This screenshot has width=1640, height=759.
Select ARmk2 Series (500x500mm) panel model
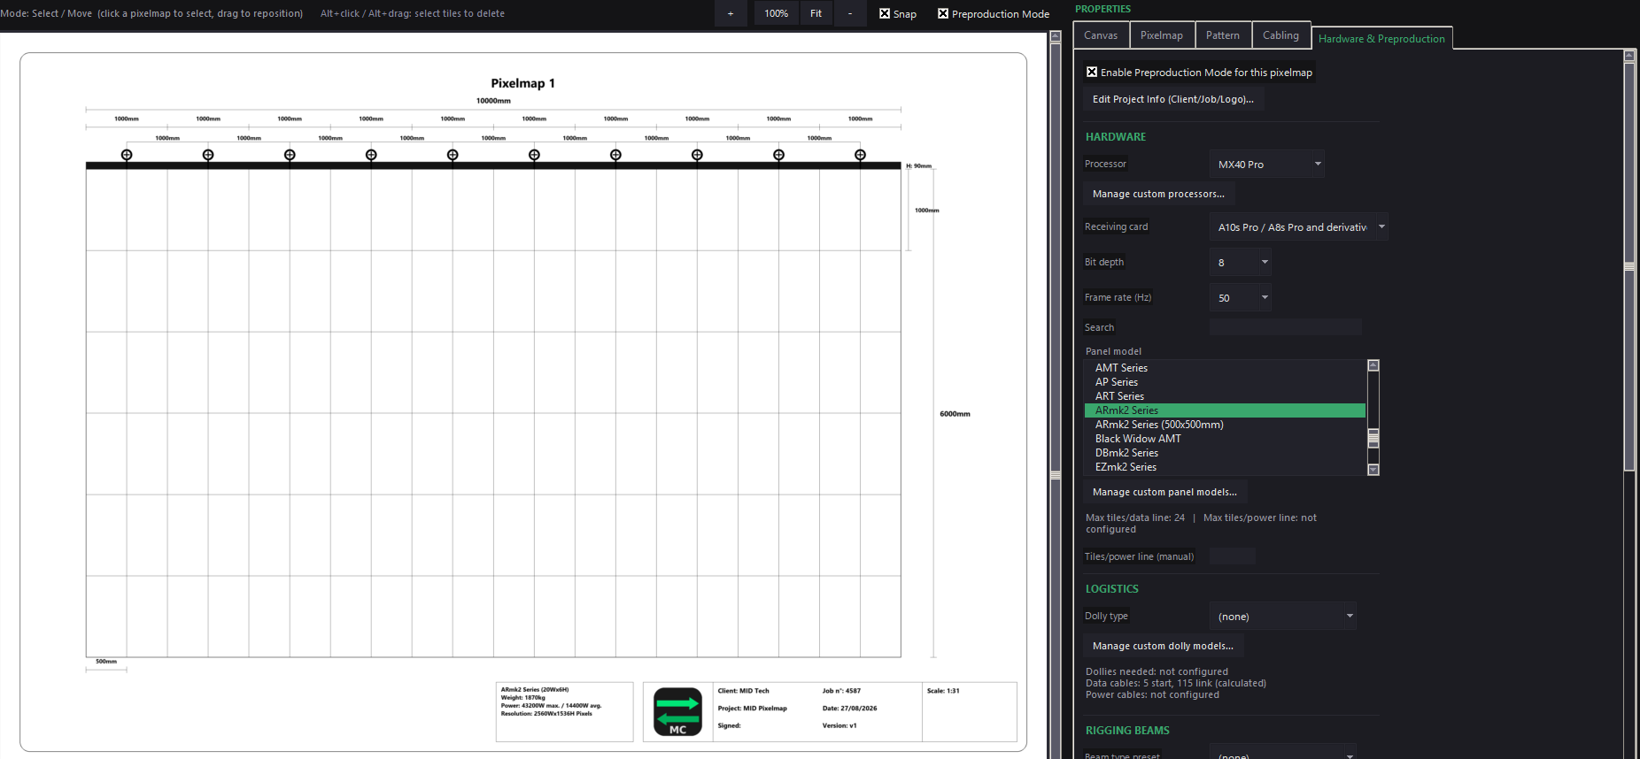tap(1225, 425)
